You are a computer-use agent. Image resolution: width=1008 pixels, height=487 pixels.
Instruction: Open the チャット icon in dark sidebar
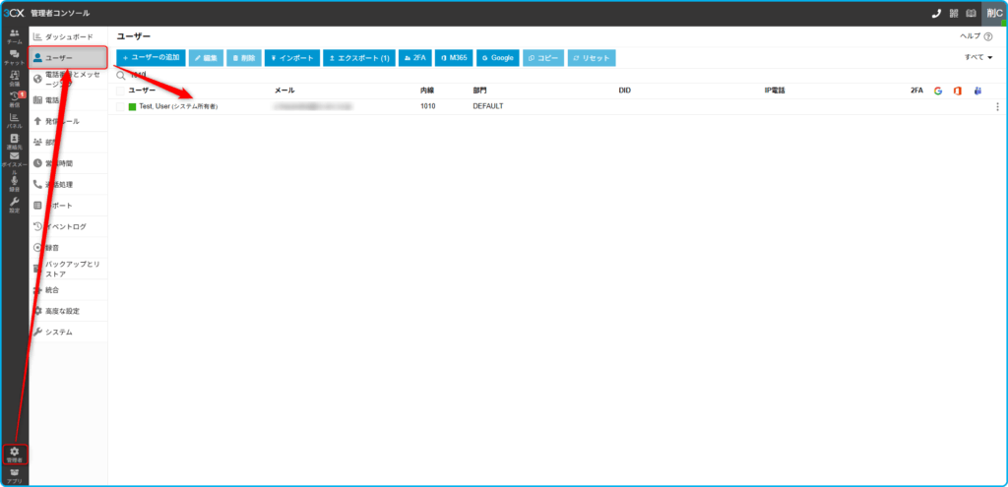coord(14,58)
